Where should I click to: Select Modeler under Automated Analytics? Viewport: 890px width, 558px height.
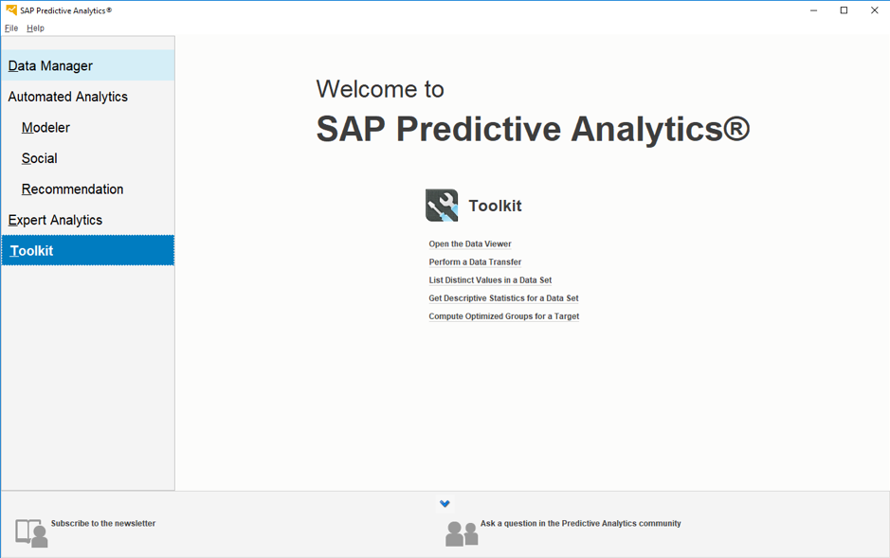(x=45, y=127)
